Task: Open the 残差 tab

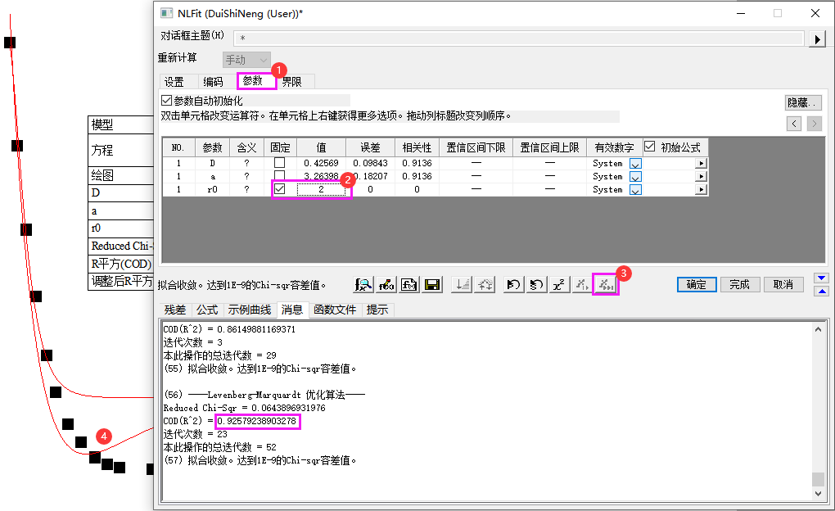Action: pyautogui.click(x=175, y=310)
